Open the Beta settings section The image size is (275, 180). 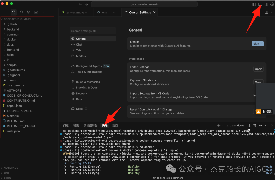coord(93,99)
